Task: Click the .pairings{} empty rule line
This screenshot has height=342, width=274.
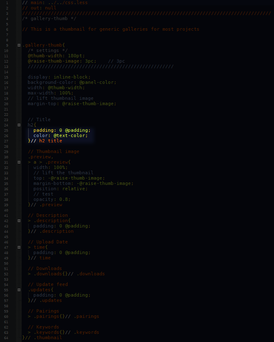Action: tap(63, 316)
